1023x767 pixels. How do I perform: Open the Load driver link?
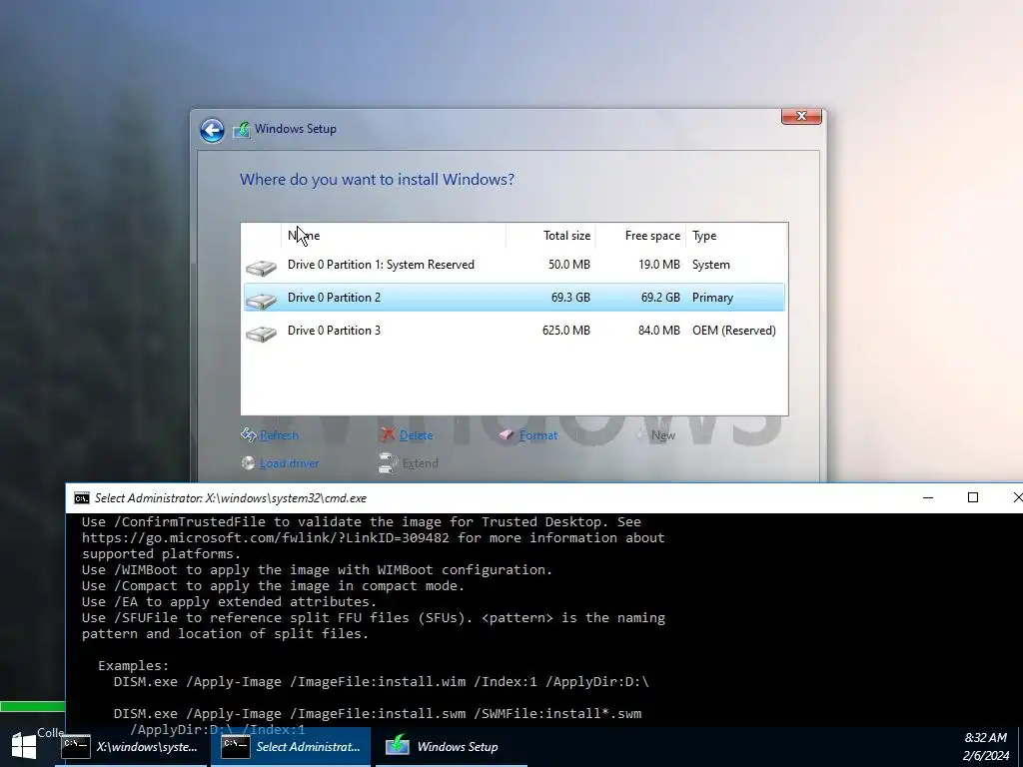pyautogui.click(x=289, y=463)
